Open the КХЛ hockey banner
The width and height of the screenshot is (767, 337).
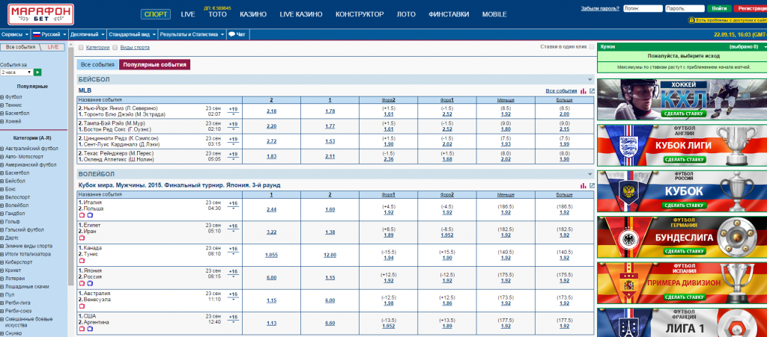tap(682, 99)
